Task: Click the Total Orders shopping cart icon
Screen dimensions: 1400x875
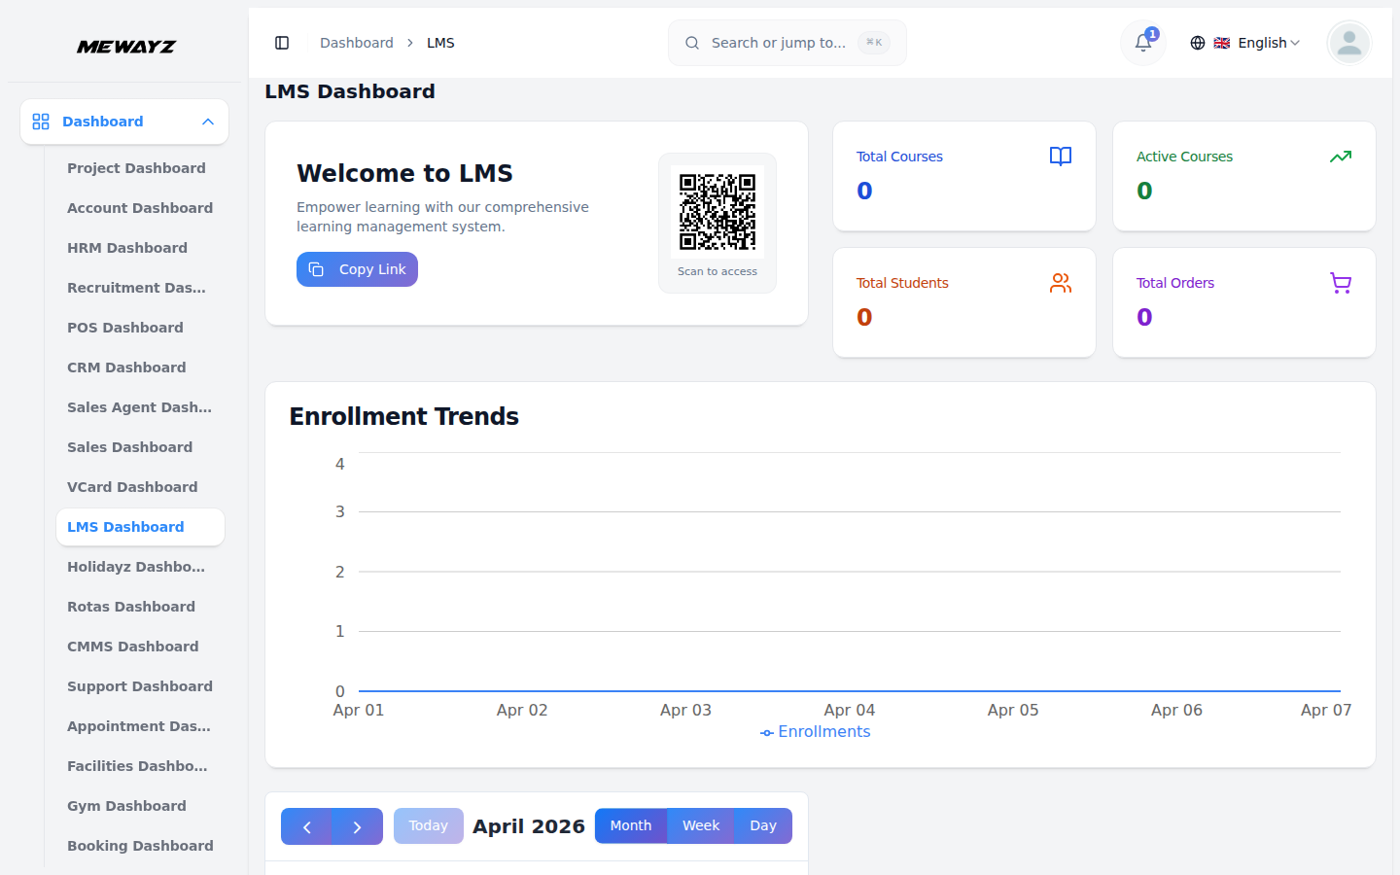Action: [x=1341, y=283]
